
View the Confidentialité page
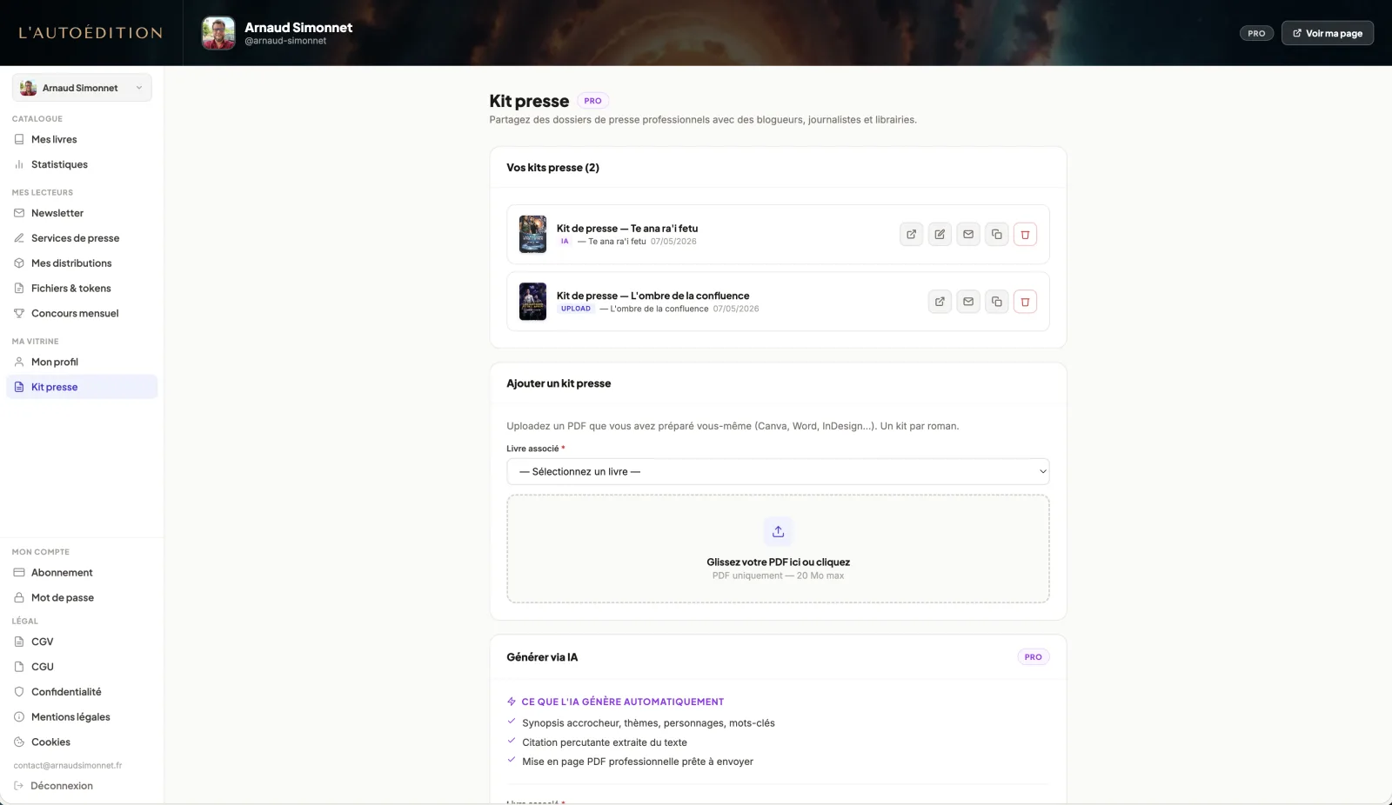pyautogui.click(x=82, y=692)
